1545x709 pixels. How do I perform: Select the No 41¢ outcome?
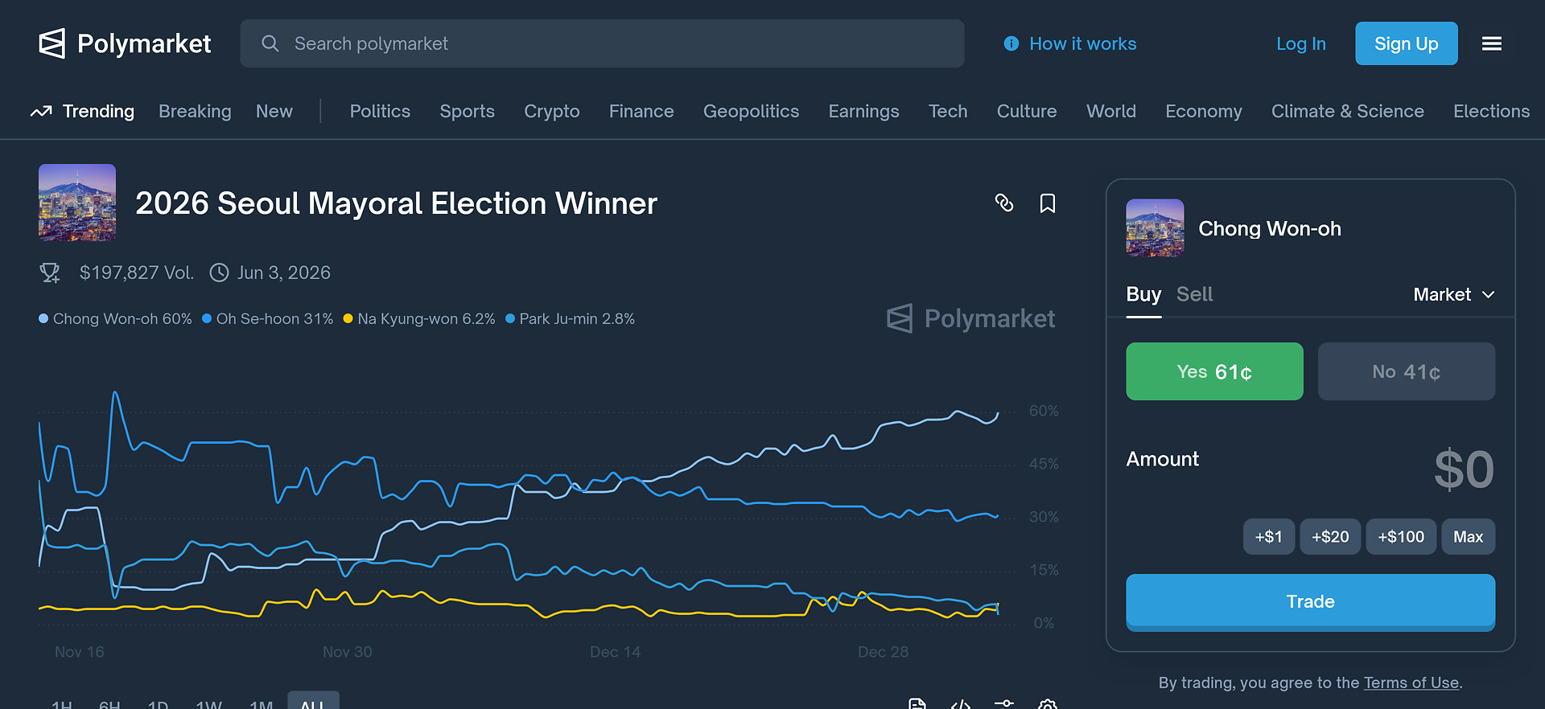click(x=1406, y=371)
